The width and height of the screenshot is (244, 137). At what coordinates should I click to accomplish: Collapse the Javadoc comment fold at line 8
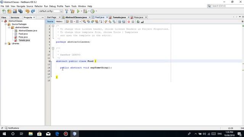pos(53,48)
